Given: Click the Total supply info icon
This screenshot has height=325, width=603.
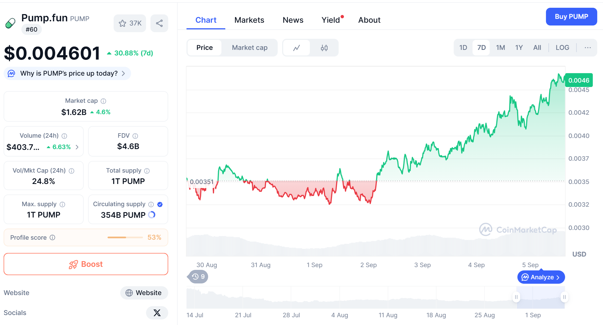Looking at the screenshot, I should pos(147,171).
